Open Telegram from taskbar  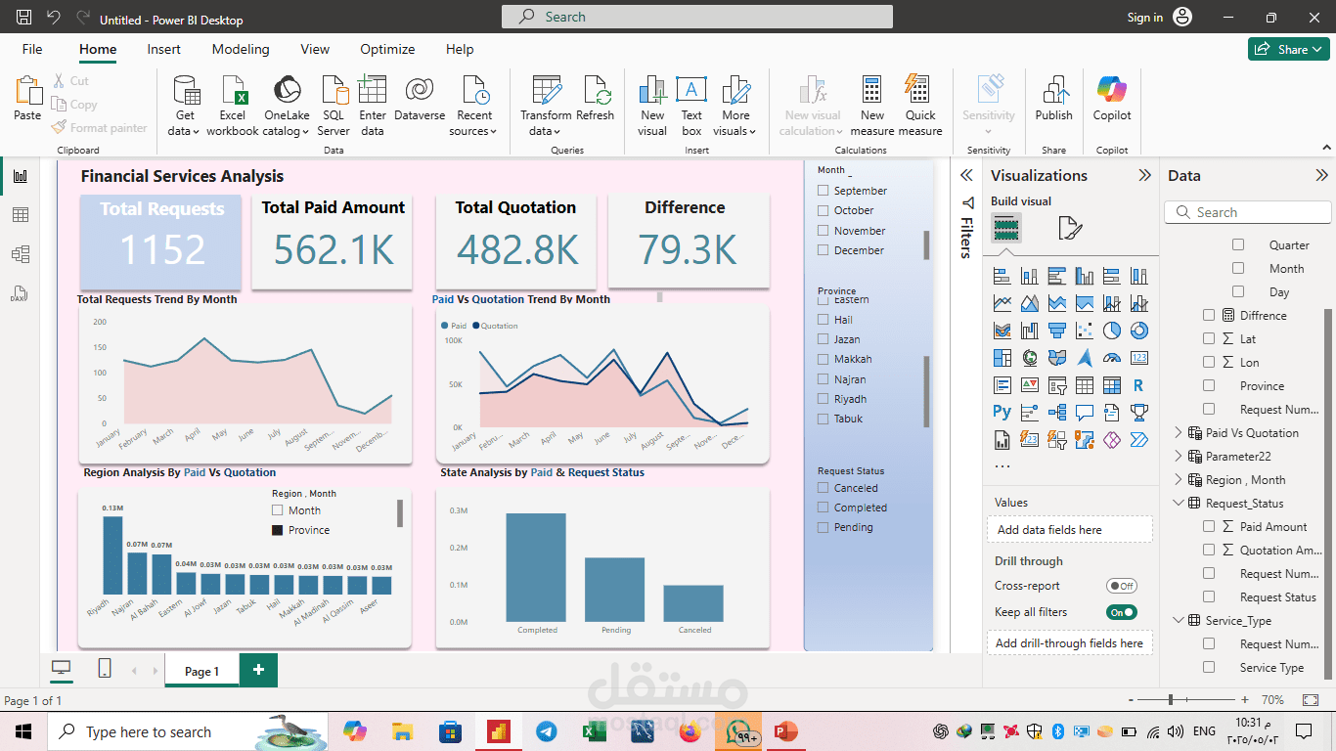pos(547,731)
